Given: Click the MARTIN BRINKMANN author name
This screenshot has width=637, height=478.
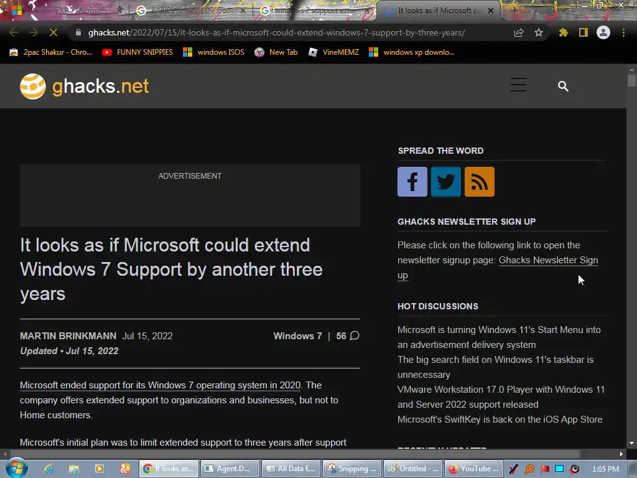Looking at the screenshot, I should pos(68,336).
